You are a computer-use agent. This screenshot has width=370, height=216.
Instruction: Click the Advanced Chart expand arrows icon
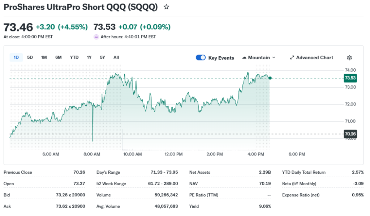(x=292, y=58)
